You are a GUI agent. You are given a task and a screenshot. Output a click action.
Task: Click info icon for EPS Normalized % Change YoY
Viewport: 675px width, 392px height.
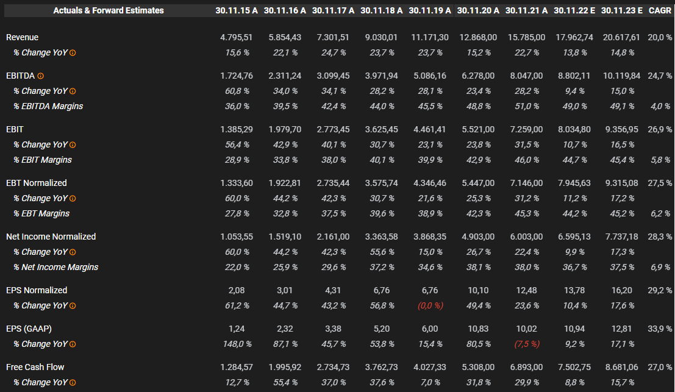[x=73, y=306]
